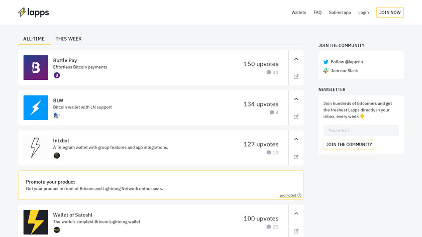Viewport: 422px width, 237px height.
Task: Open Wallets in the top navigation
Action: 299,13
